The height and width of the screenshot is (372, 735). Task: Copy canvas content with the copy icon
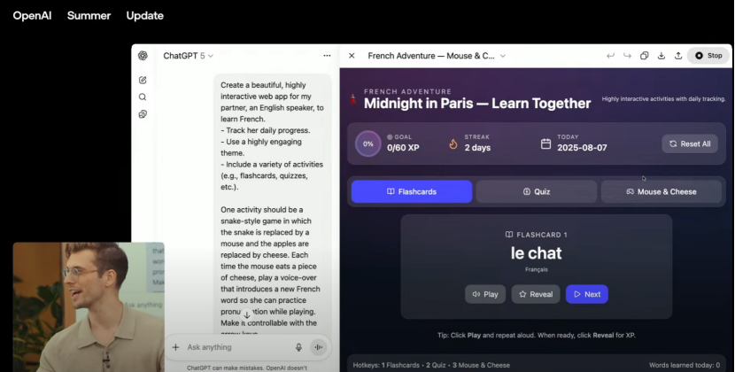point(644,55)
